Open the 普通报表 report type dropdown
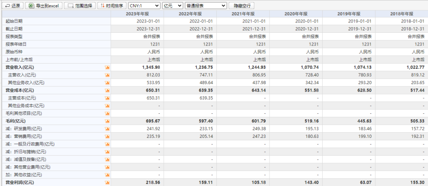 coord(206,6)
